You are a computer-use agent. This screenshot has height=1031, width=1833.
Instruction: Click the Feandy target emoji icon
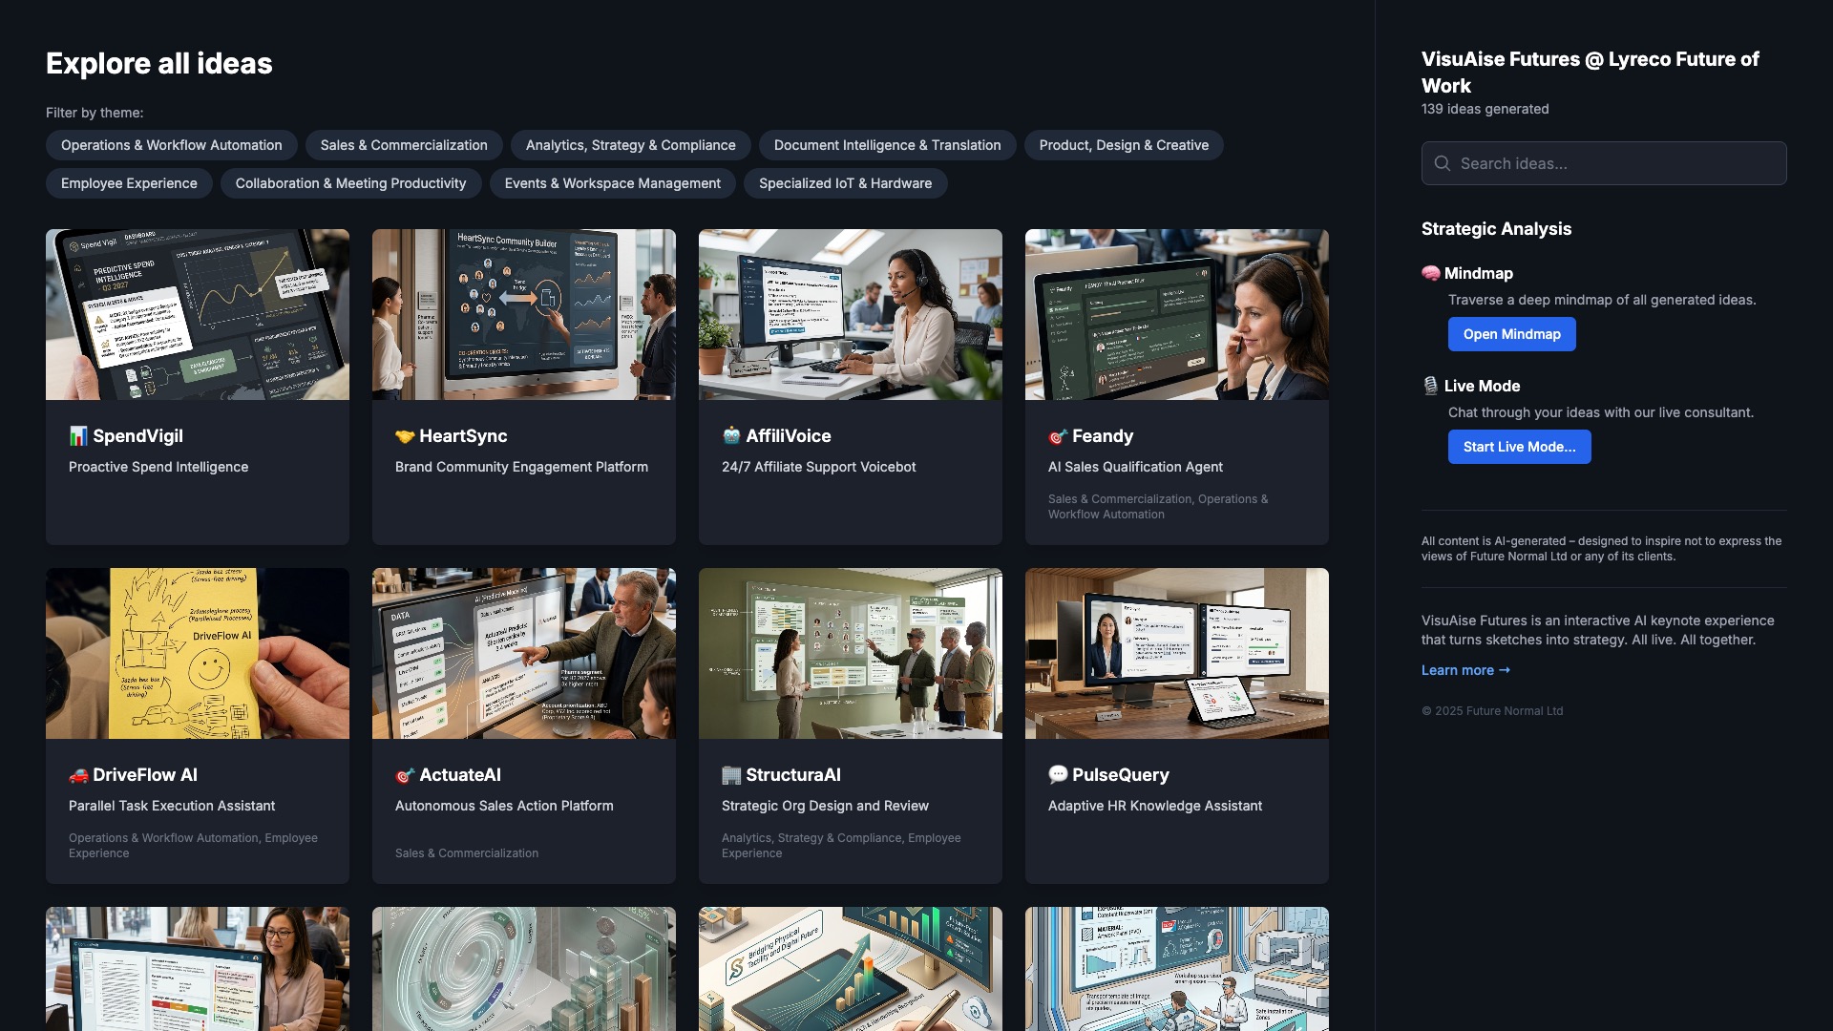pos(1058,436)
